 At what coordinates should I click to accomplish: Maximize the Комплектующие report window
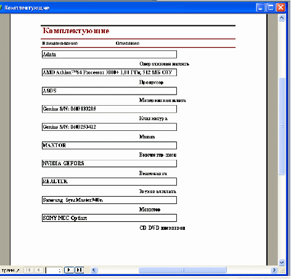click(x=271, y=7)
